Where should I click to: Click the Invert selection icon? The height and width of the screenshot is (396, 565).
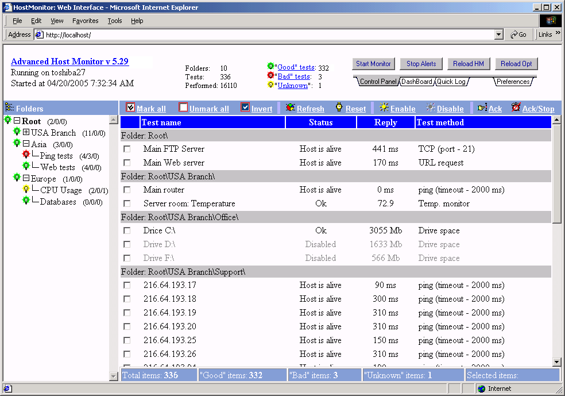click(245, 107)
